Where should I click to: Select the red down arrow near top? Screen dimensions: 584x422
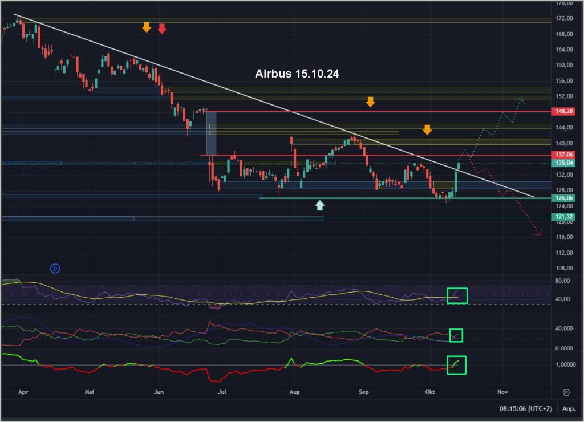pos(162,28)
